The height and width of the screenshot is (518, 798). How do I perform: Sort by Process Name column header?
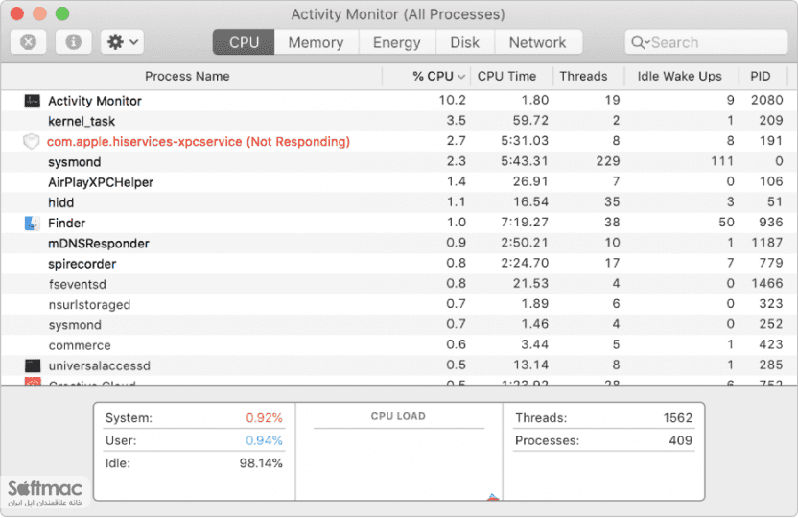(x=187, y=77)
